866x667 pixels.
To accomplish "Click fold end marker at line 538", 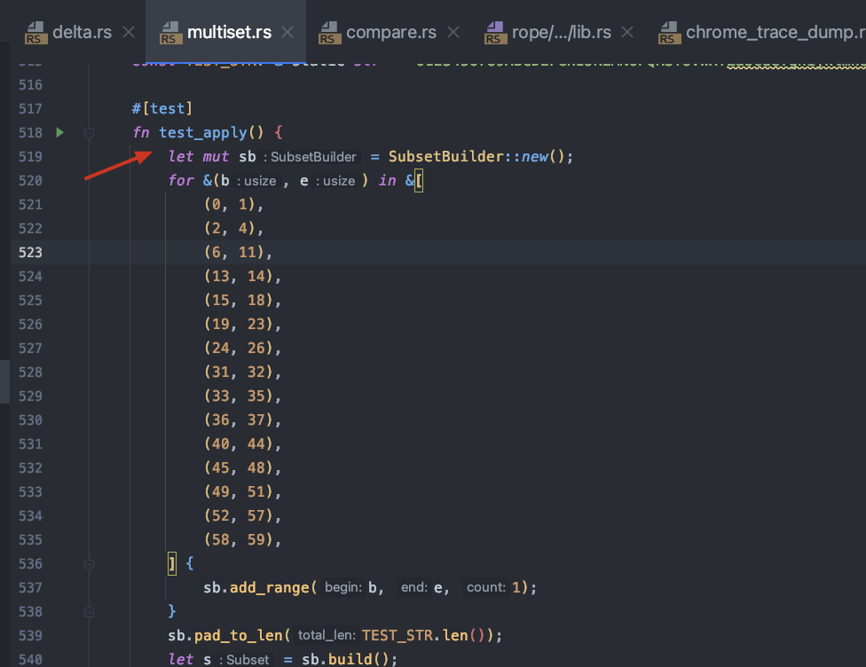I will [x=89, y=612].
